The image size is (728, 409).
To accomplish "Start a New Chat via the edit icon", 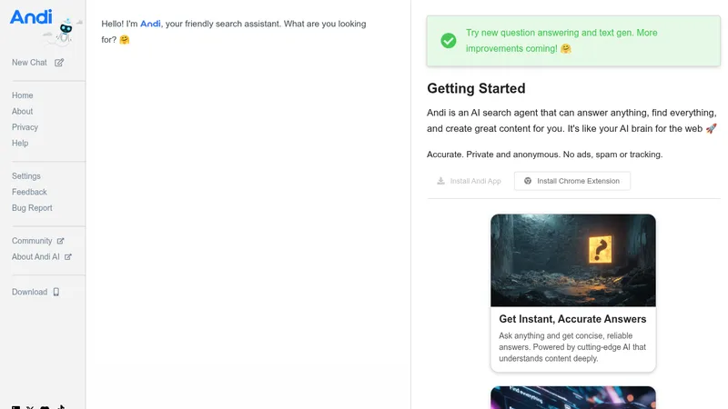I will tap(59, 63).
